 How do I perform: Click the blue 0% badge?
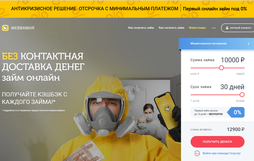click(x=236, y=112)
